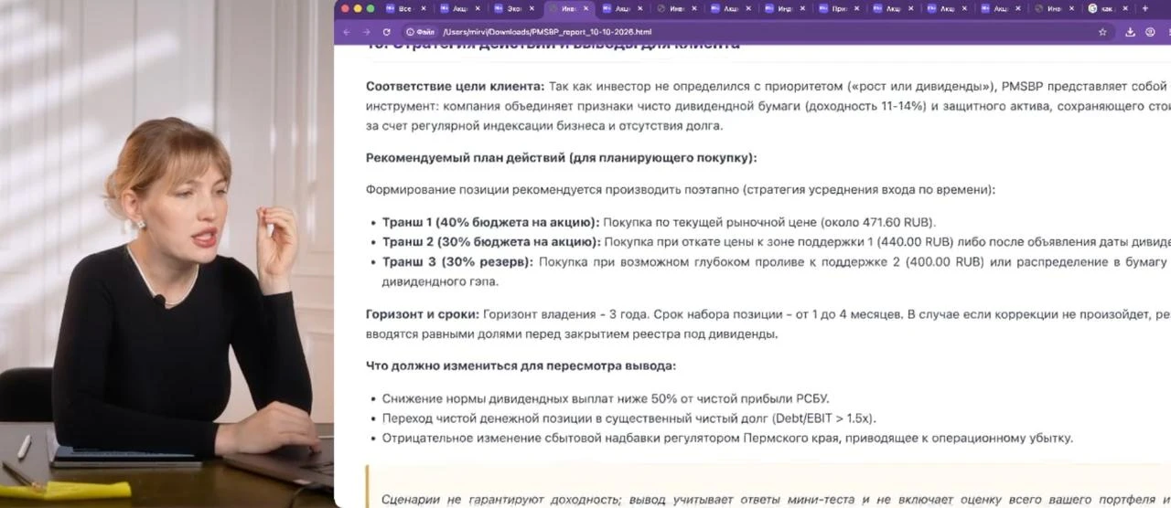Screen dimensions: 1171x508
Task: Click the 'Соответствие цели клиента:' heading
Action: [455, 86]
